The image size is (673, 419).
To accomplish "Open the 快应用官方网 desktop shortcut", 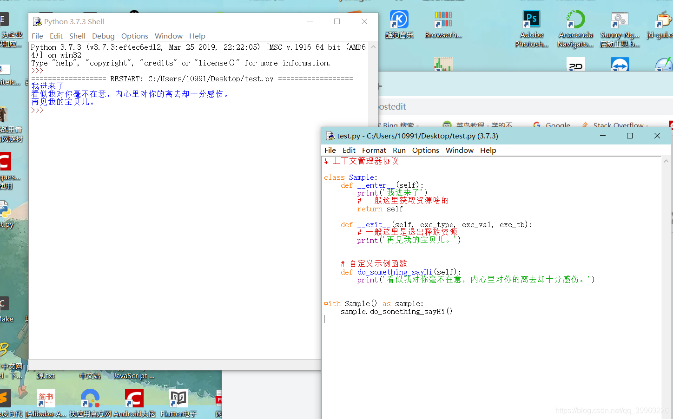I will pyautogui.click(x=90, y=399).
